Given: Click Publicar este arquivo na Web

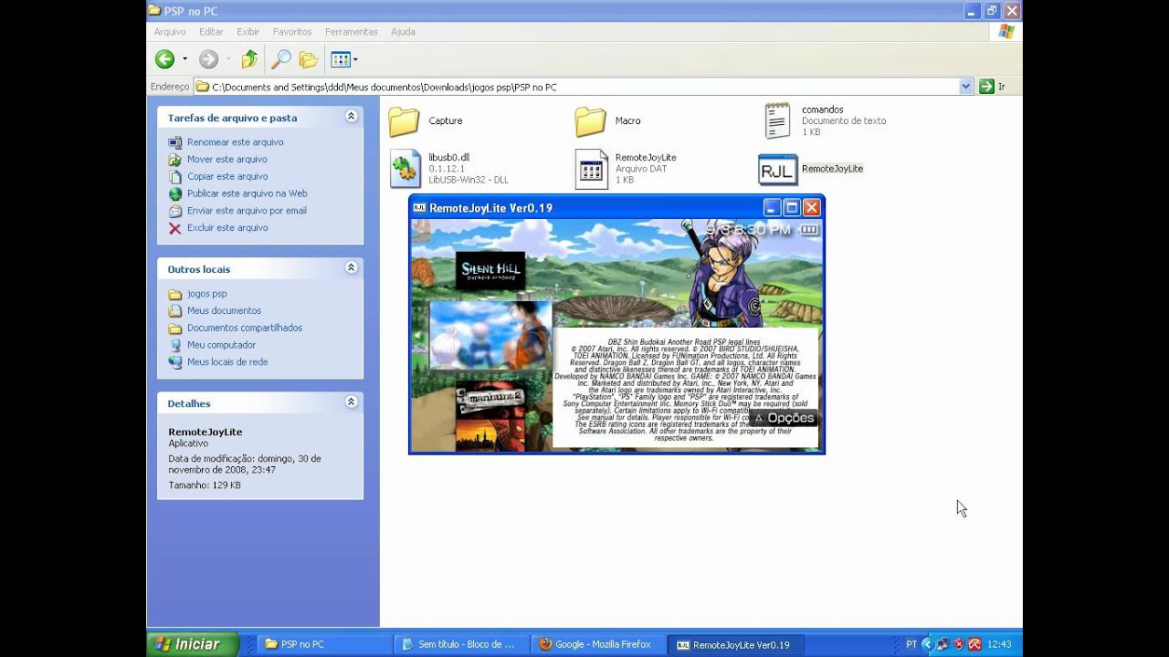Looking at the screenshot, I should [x=247, y=193].
